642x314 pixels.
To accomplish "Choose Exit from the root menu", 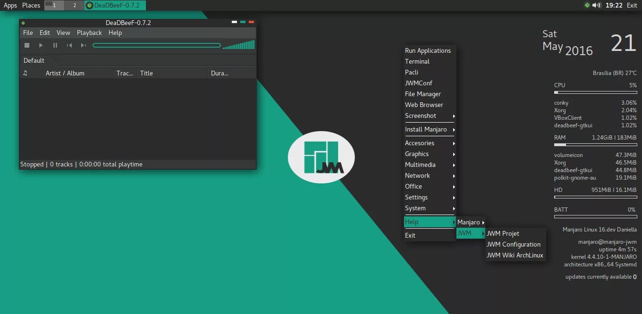I will pos(430,235).
